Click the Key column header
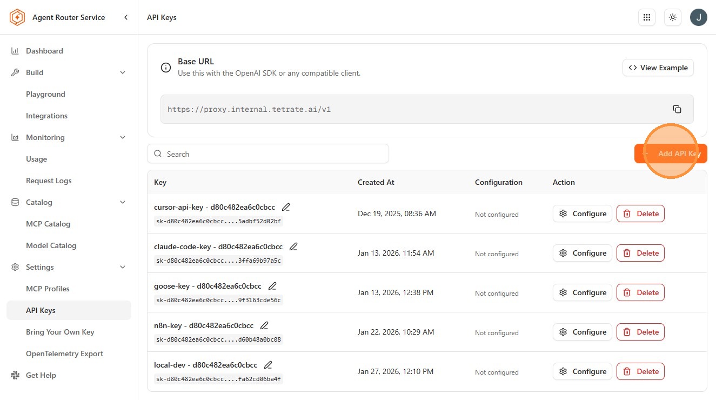 point(160,182)
